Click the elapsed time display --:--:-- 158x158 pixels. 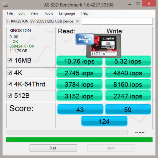click(x=140, y=132)
